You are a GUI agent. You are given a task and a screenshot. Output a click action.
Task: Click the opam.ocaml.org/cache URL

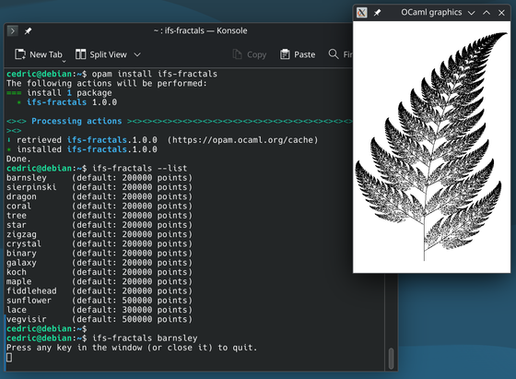pyautogui.click(x=243, y=140)
